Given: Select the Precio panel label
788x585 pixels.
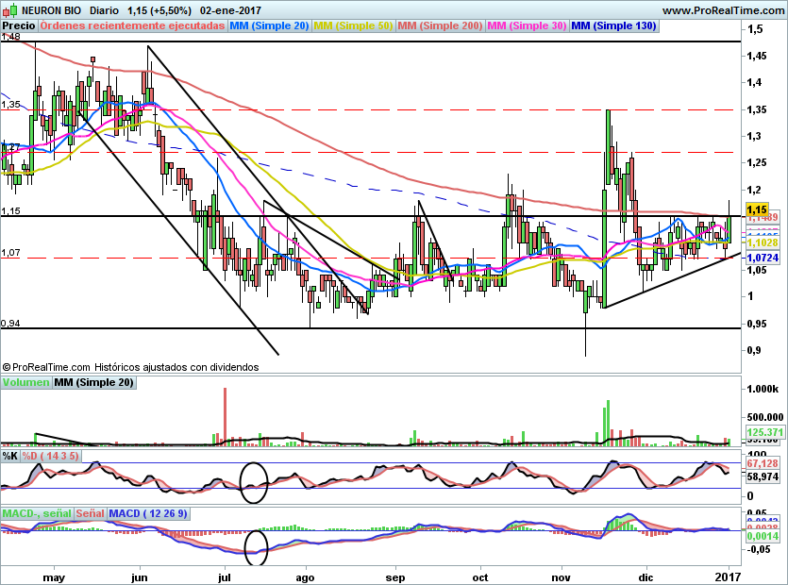Looking at the screenshot, I should (x=20, y=26).
